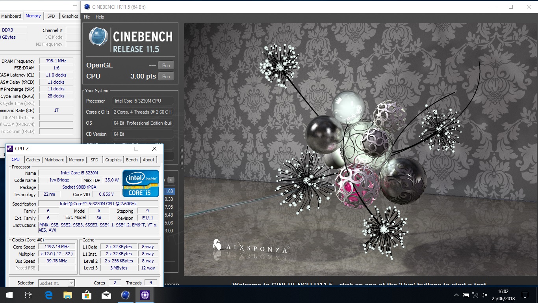Open the Action Center notifications icon
Viewport: 538px width, 303px height.
pos(525,295)
